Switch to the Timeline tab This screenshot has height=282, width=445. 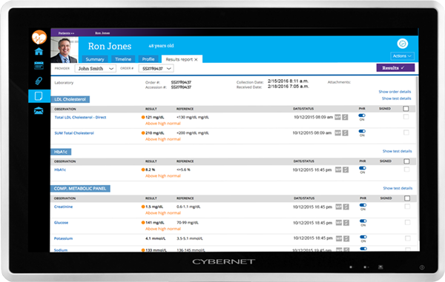pyautogui.click(x=123, y=59)
